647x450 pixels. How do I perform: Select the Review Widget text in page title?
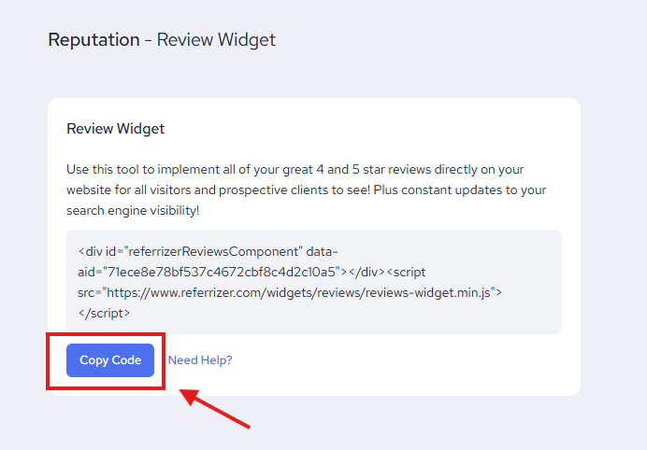(x=216, y=40)
